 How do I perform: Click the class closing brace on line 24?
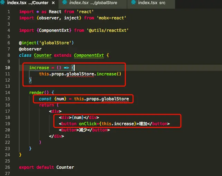click(x=20, y=155)
